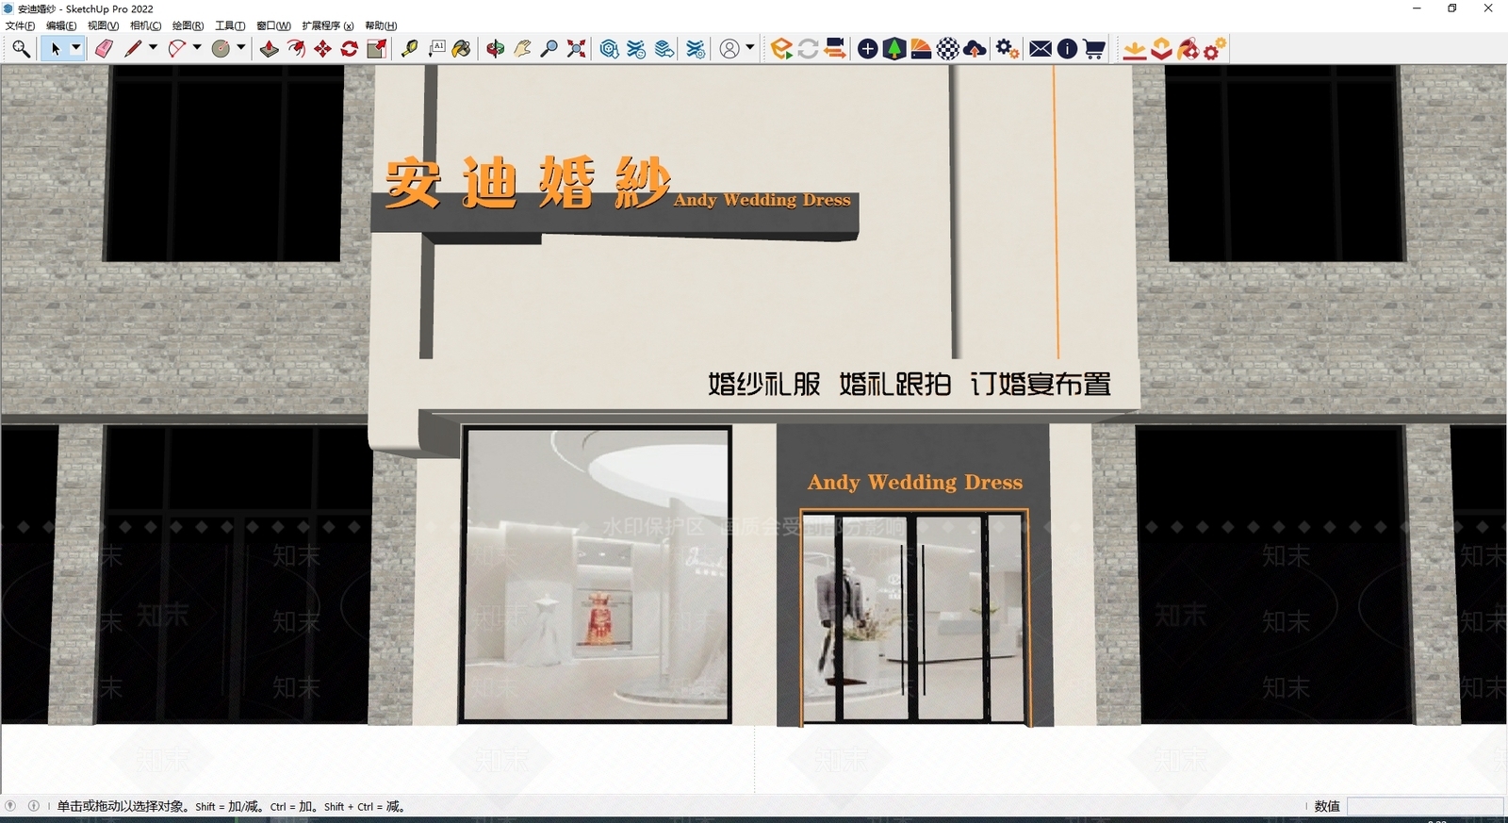Screen dimensions: 1508x823
Task: Open the 3D Warehouse icon
Action: point(610,49)
